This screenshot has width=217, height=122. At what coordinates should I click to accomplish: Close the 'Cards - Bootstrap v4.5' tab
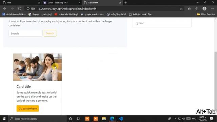click(x=80, y=3)
